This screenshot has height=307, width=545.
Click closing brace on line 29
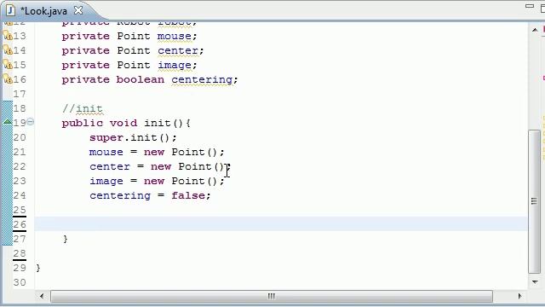37,268
